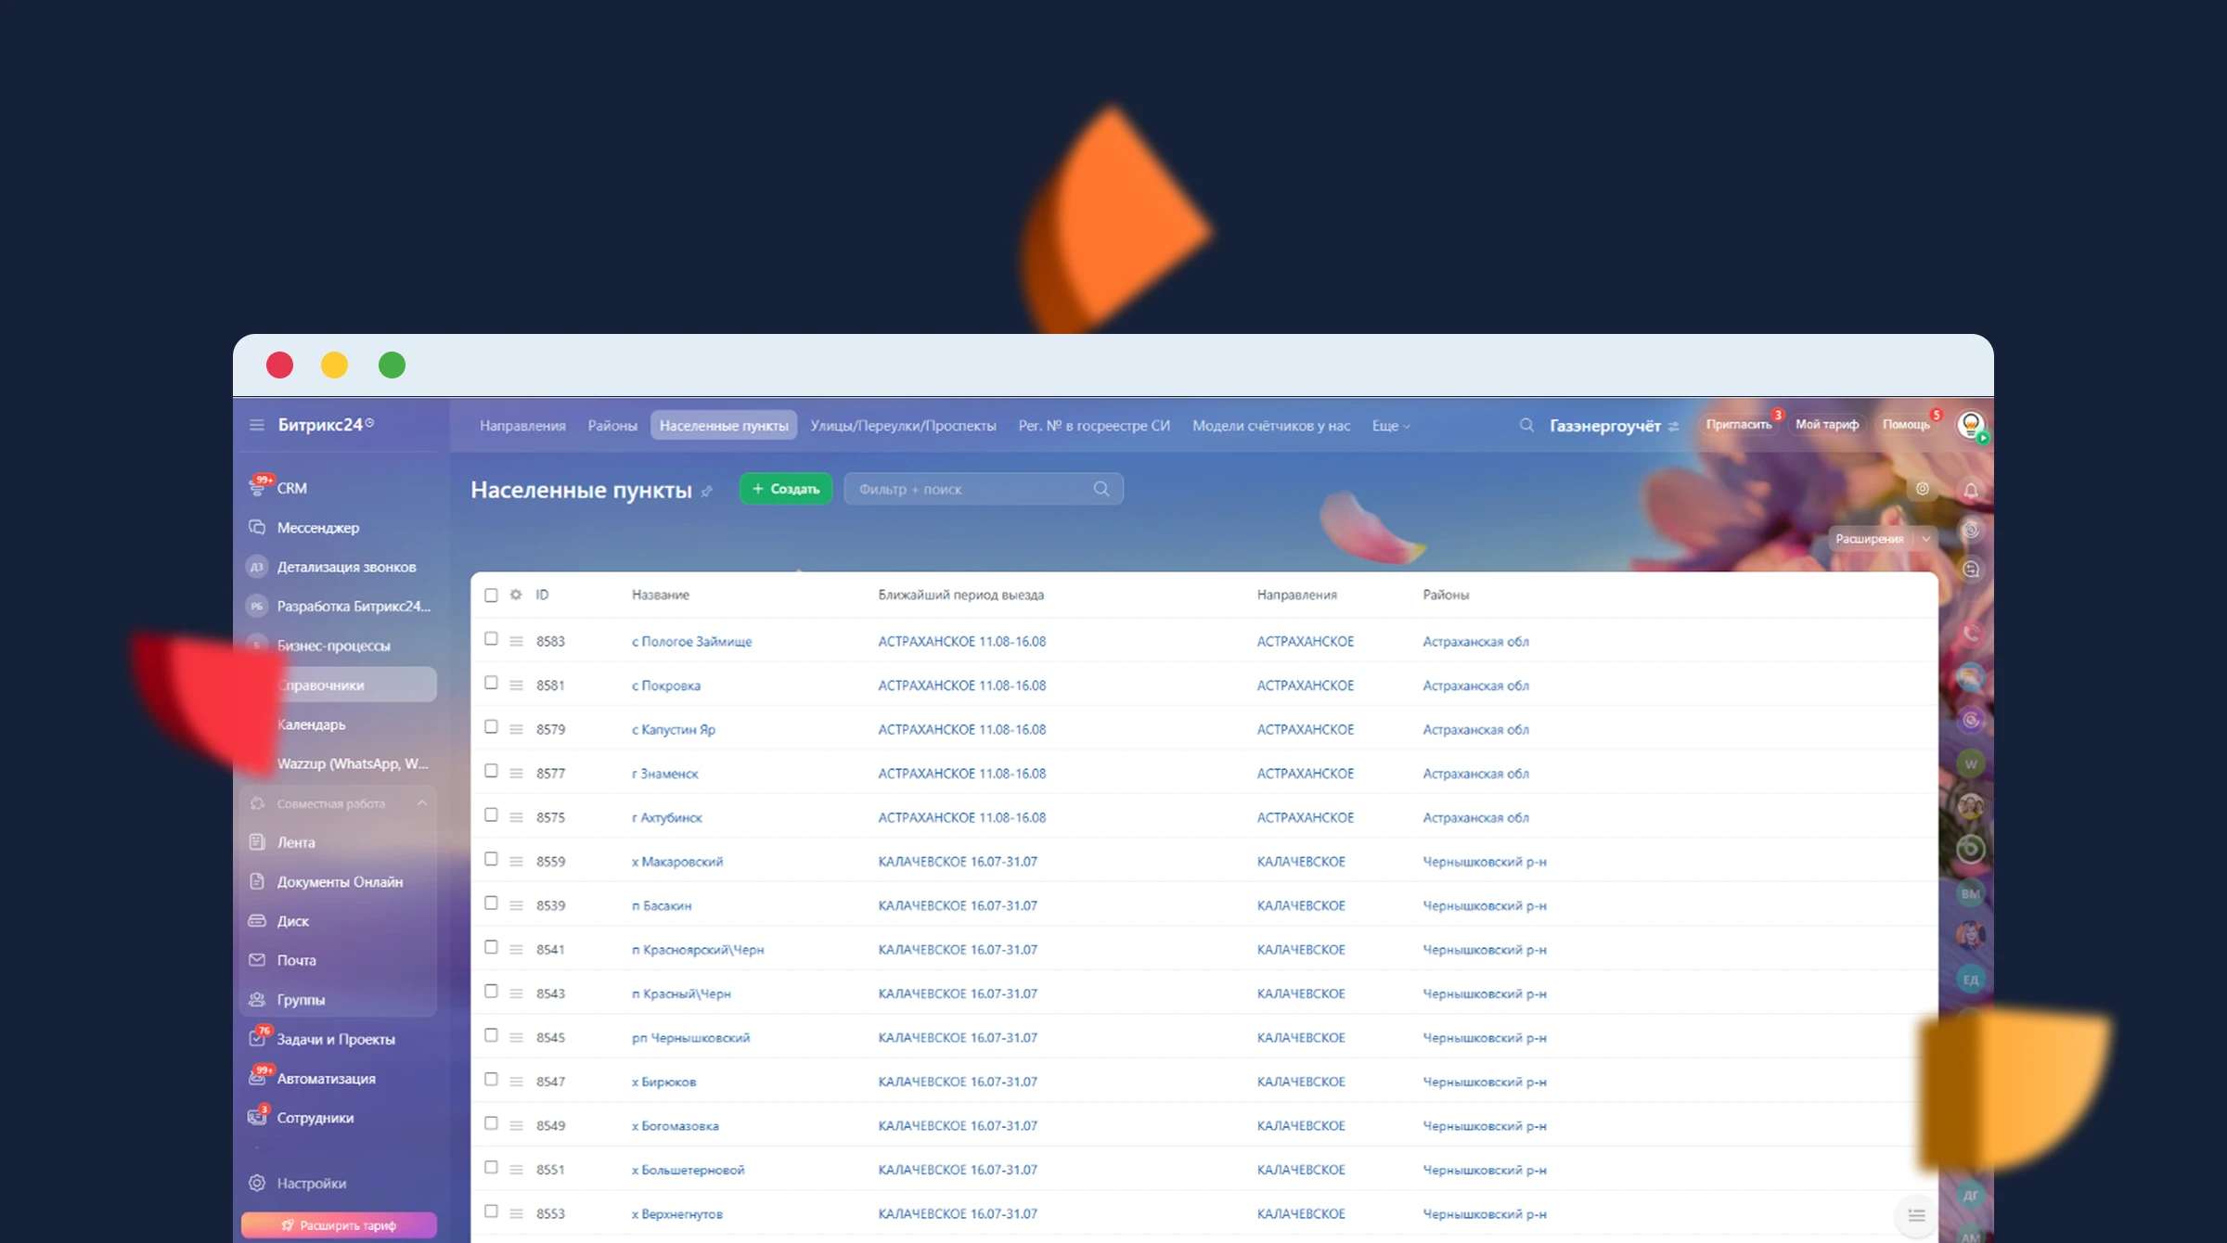Click the green Создать button
Viewport: 2227px width, 1243px height.
click(x=785, y=489)
